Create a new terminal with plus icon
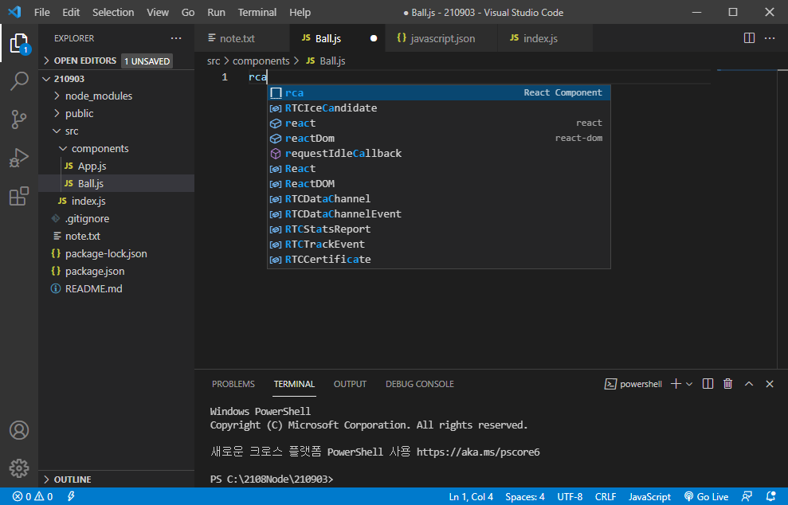 click(676, 384)
